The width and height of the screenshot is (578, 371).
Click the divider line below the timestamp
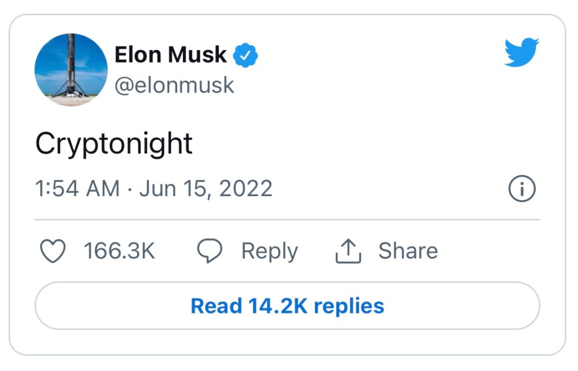tap(287, 219)
